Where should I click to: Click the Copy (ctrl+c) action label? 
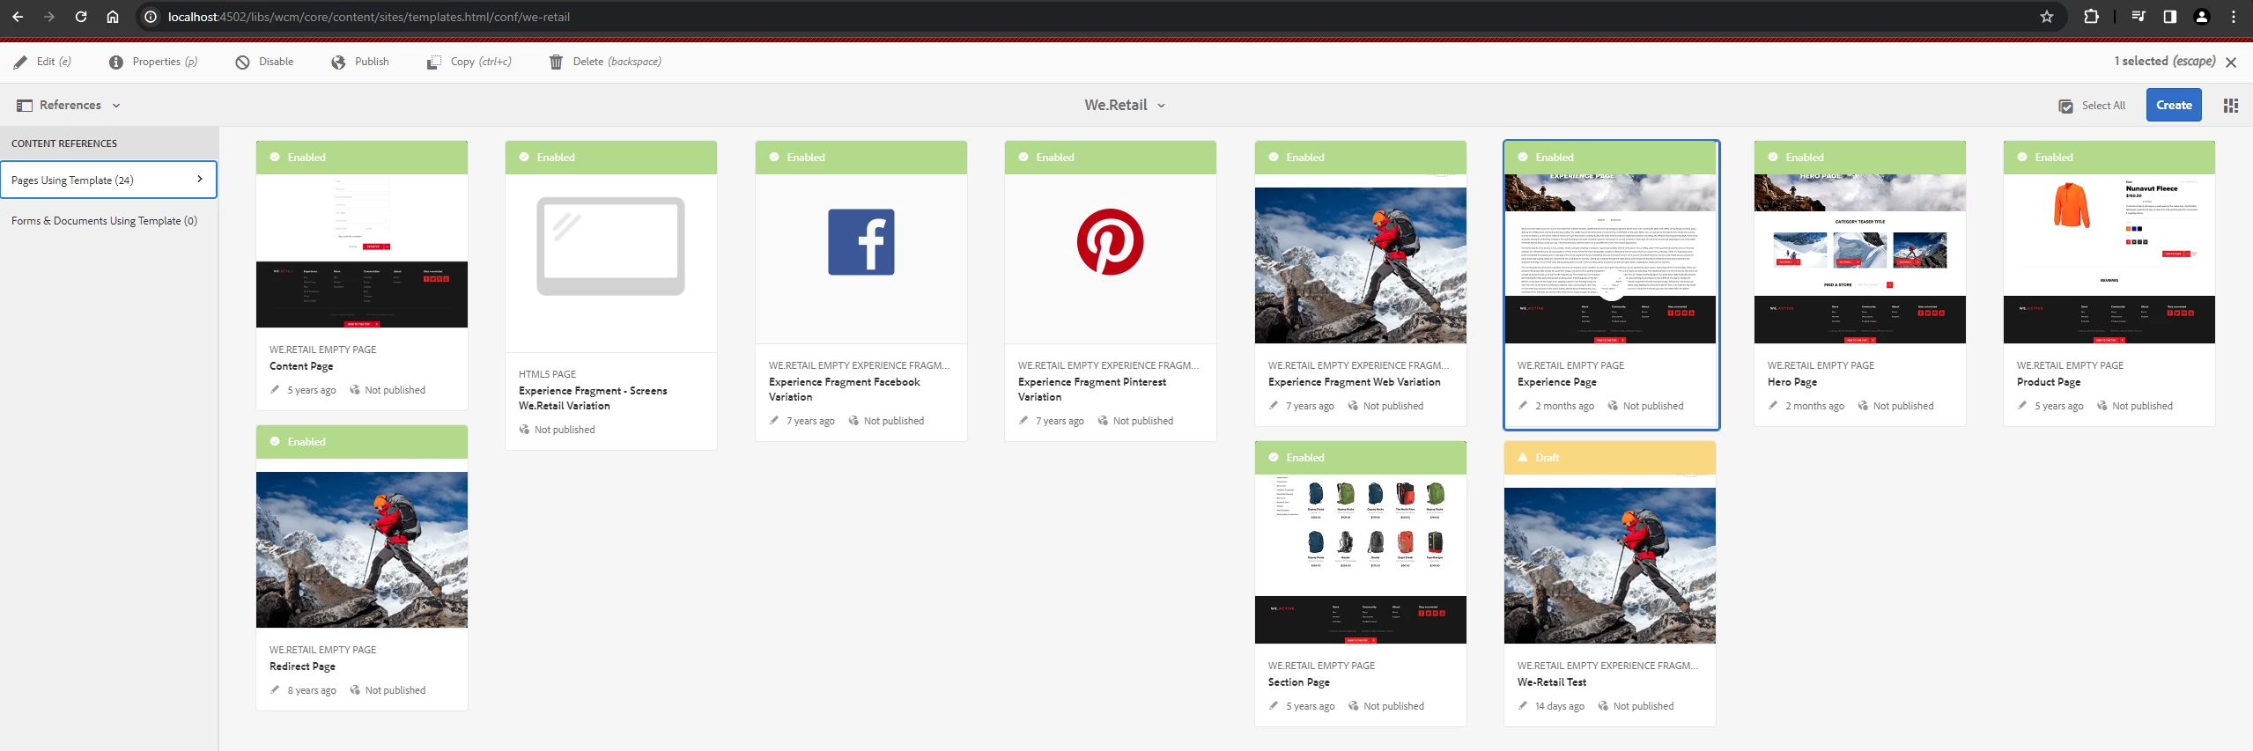coord(481,62)
